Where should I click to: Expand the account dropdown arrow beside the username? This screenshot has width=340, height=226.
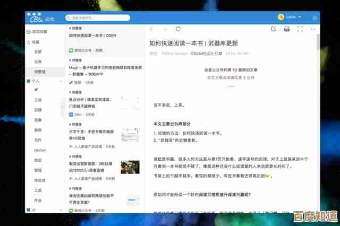pyautogui.click(x=300, y=17)
